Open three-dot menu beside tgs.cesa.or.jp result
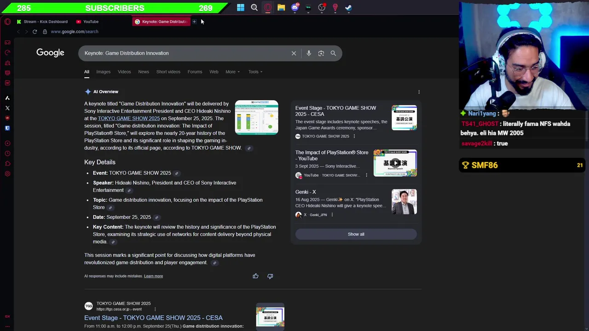 point(155,309)
